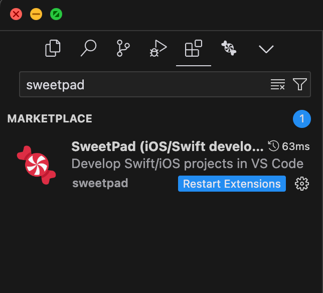The height and width of the screenshot is (293, 323).
Task: Open the Explorer view
Action: (x=53, y=49)
